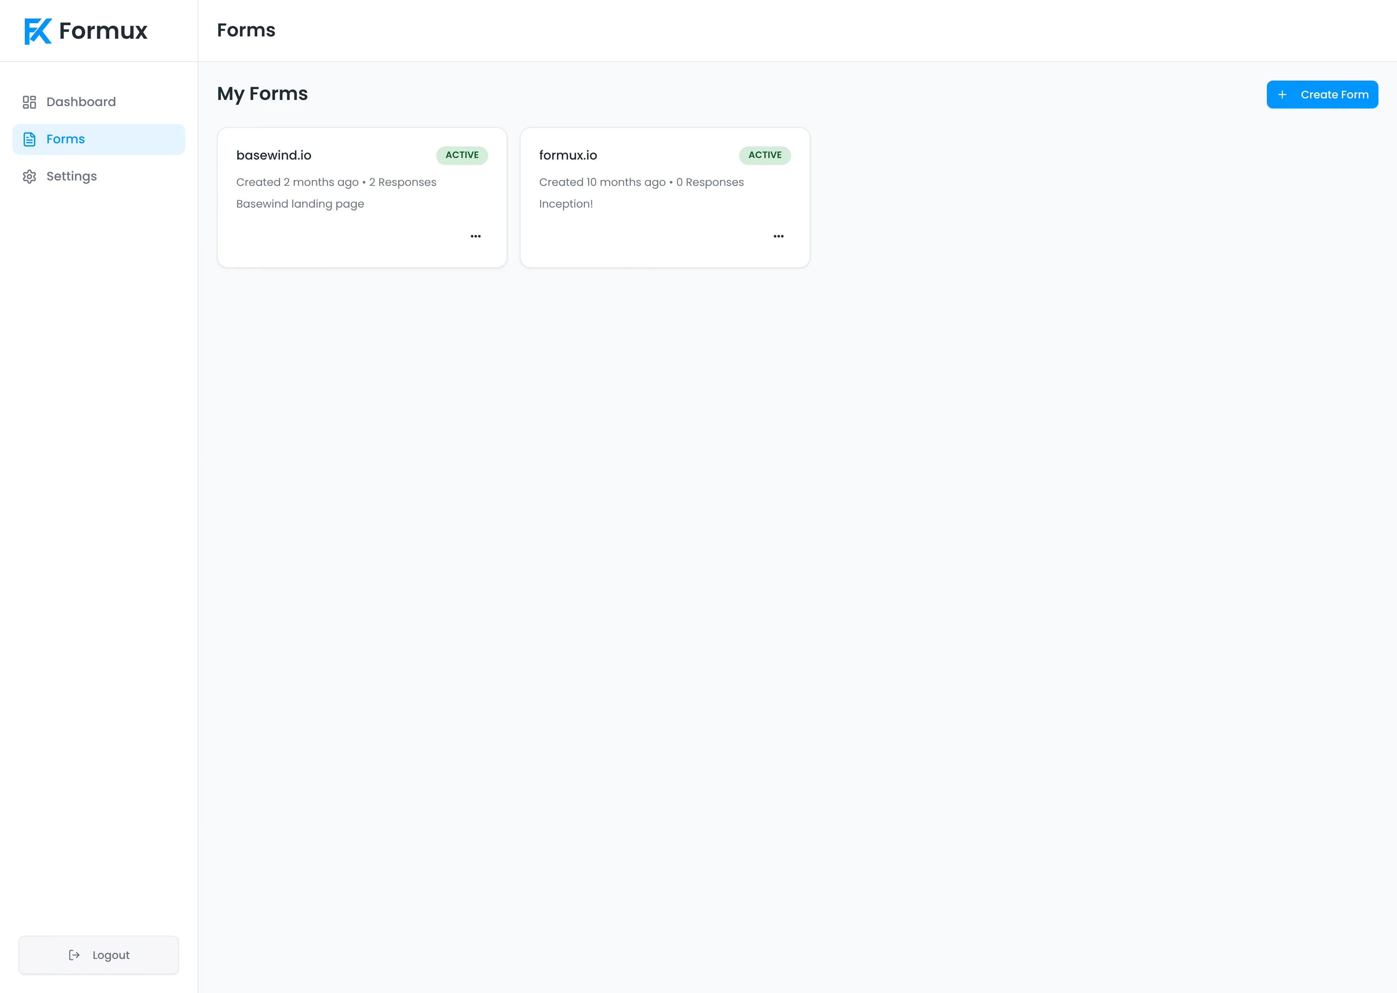
Task: Select the Forms sidebar item
Action: click(98, 139)
